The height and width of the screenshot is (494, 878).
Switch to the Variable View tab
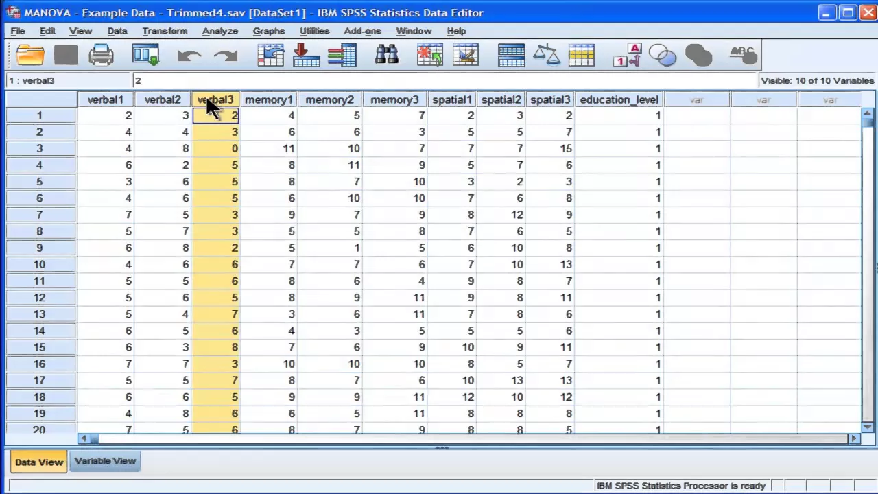click(105, 461)
